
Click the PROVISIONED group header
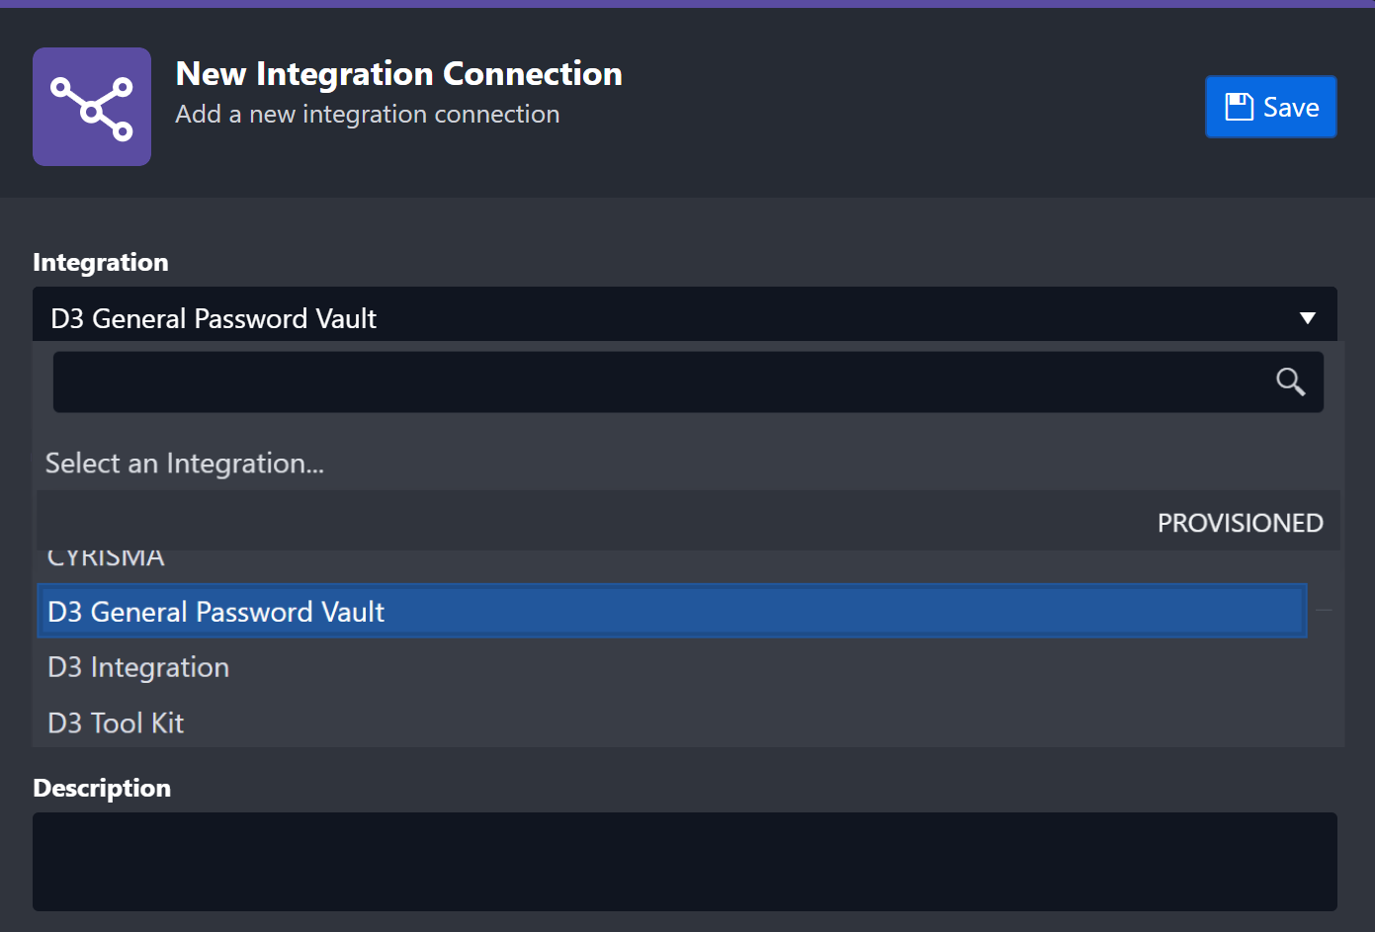point(1240,523)
